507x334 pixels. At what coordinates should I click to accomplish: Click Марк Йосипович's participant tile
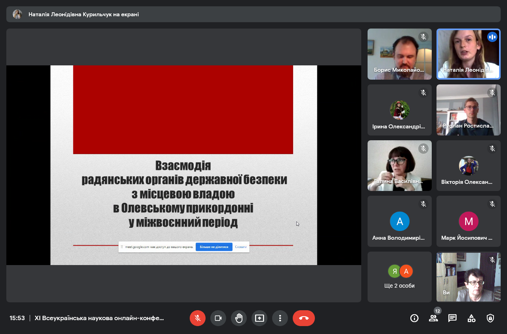point(468,221)
